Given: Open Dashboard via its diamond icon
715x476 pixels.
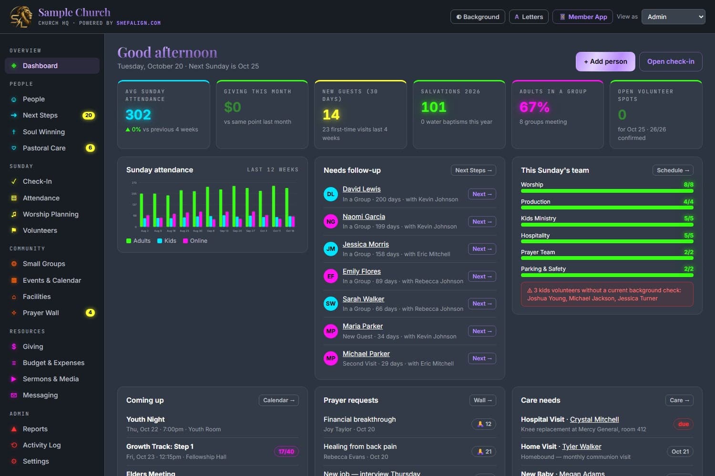Looking at the screenshot, I should point(14,66).
